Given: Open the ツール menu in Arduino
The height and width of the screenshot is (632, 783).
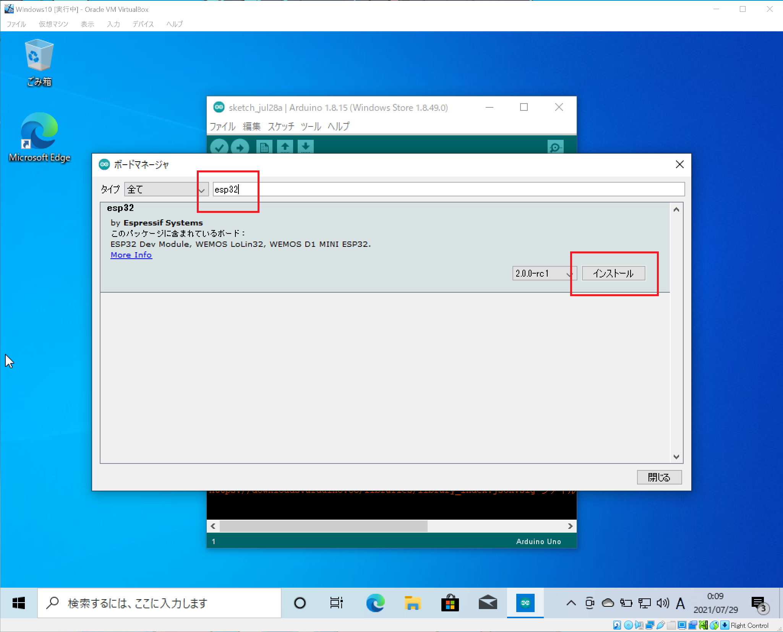Looking at the screenshot, I should point(310,126).
